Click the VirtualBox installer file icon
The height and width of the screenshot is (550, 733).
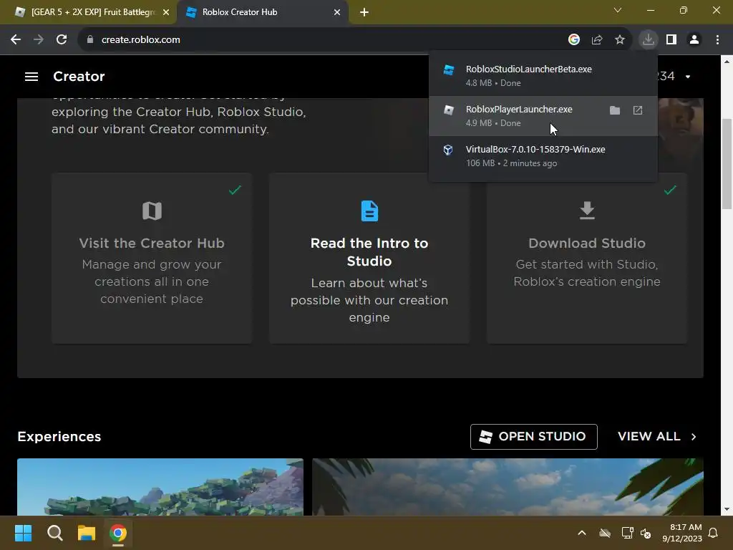(x=448, y=150)
